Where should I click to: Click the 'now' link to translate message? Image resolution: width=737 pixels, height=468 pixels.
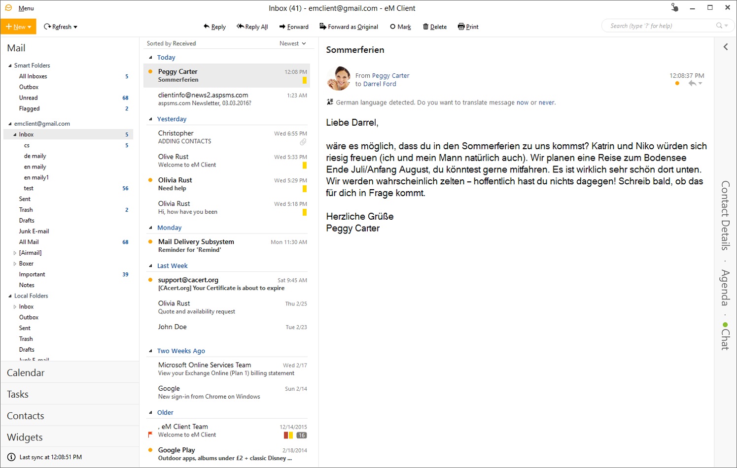(522, 102)
